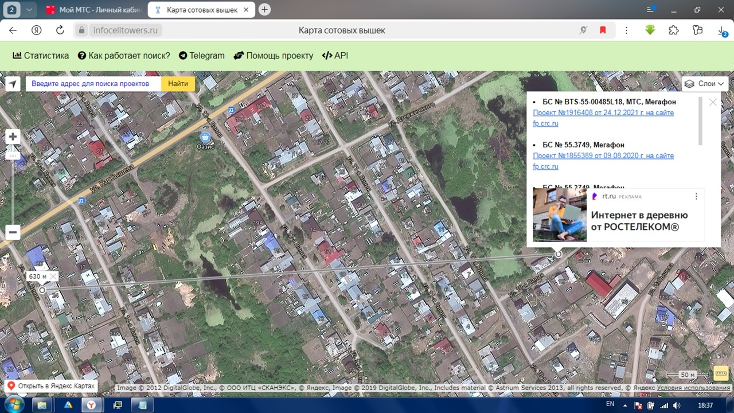Zoom out the map with minus button

pos(13,232)
